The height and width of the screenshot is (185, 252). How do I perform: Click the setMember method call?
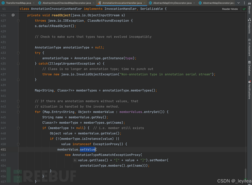158,160
